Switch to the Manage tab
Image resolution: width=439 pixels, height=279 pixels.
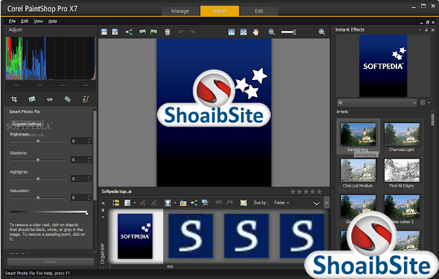coord(180,11)
